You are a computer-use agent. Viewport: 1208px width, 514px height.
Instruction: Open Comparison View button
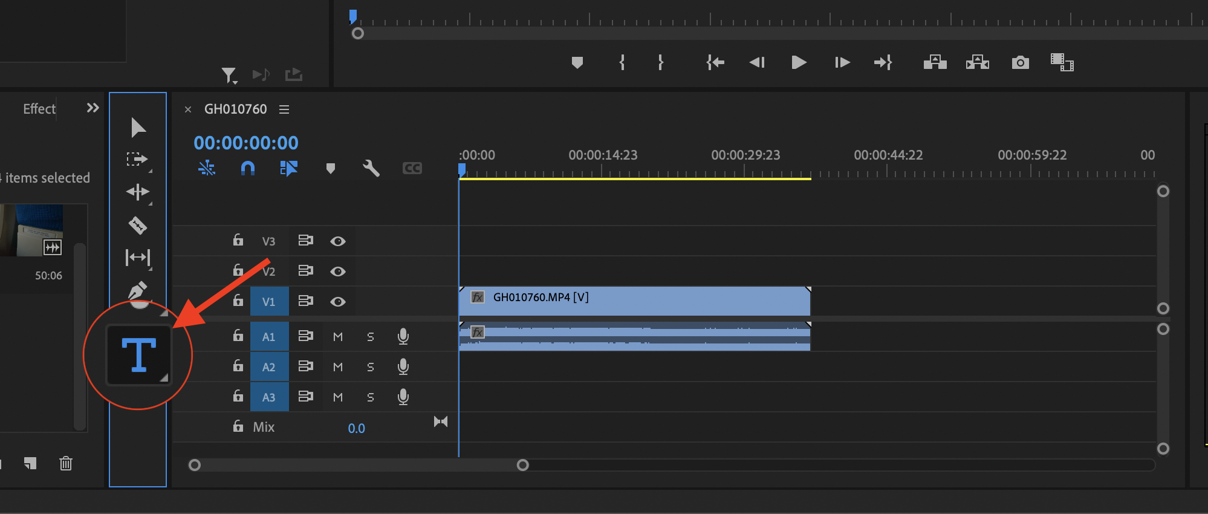point(1062,62)
